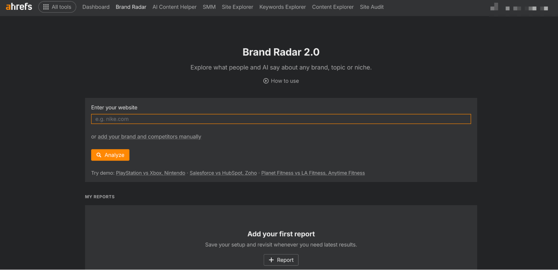Open Keywords Explorer
558x270 pixels.
pos(282,7)
